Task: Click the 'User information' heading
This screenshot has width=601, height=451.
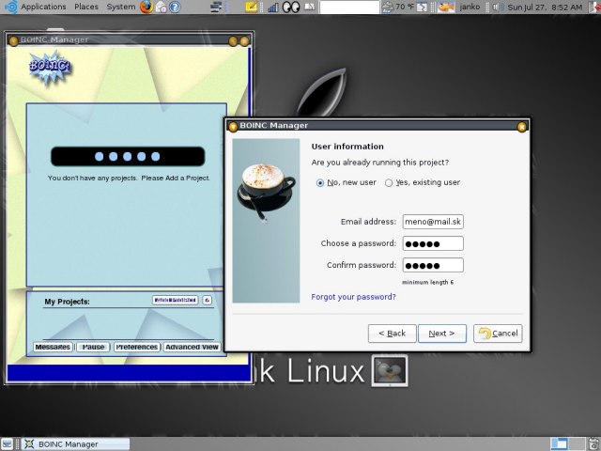Action: point(347,147)
